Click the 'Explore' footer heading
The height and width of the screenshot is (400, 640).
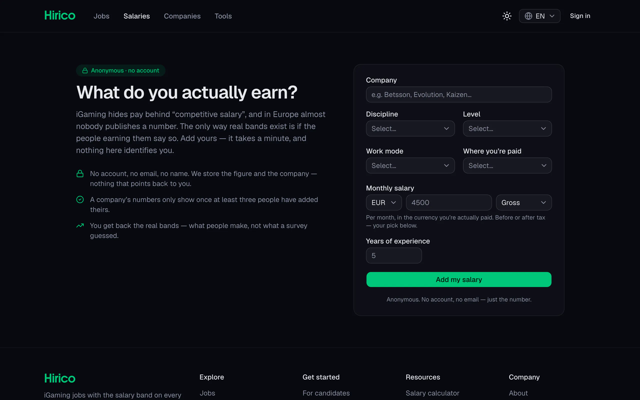[x=211, y=377]
